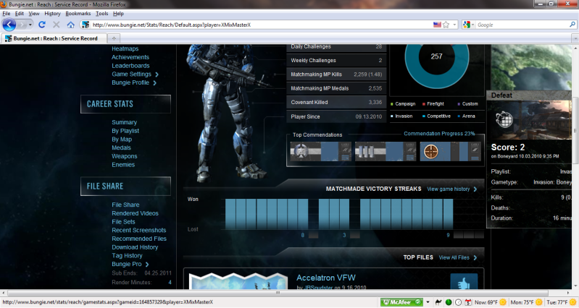Click the browser Back arrow button
579x308 pixels.
tap(10, 25)
